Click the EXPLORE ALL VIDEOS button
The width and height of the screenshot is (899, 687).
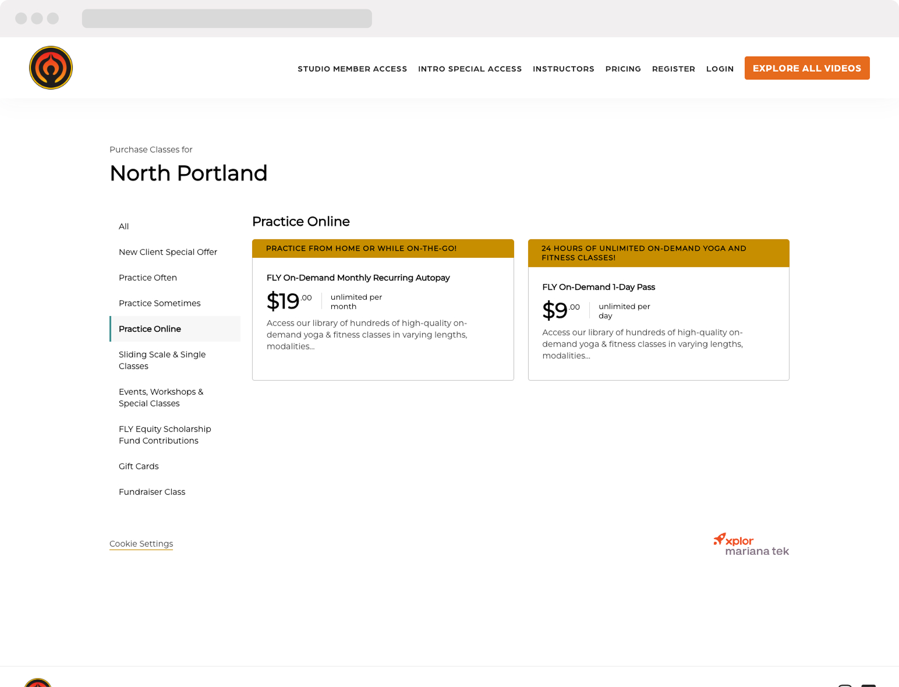pyautogui.click(x=807, y=68)
